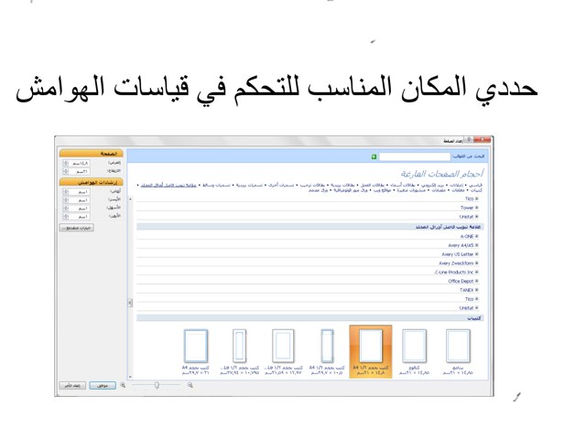Expand the Office Depot row

click(x=476, y=281)
